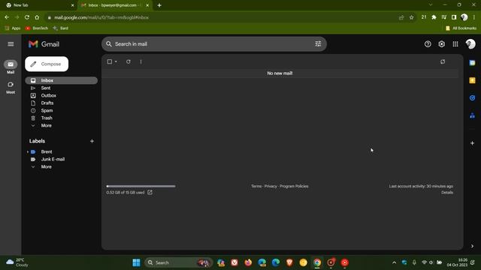481x270 pixels.
Task: Open Gmail Support help icon
Action: (428, 44)
